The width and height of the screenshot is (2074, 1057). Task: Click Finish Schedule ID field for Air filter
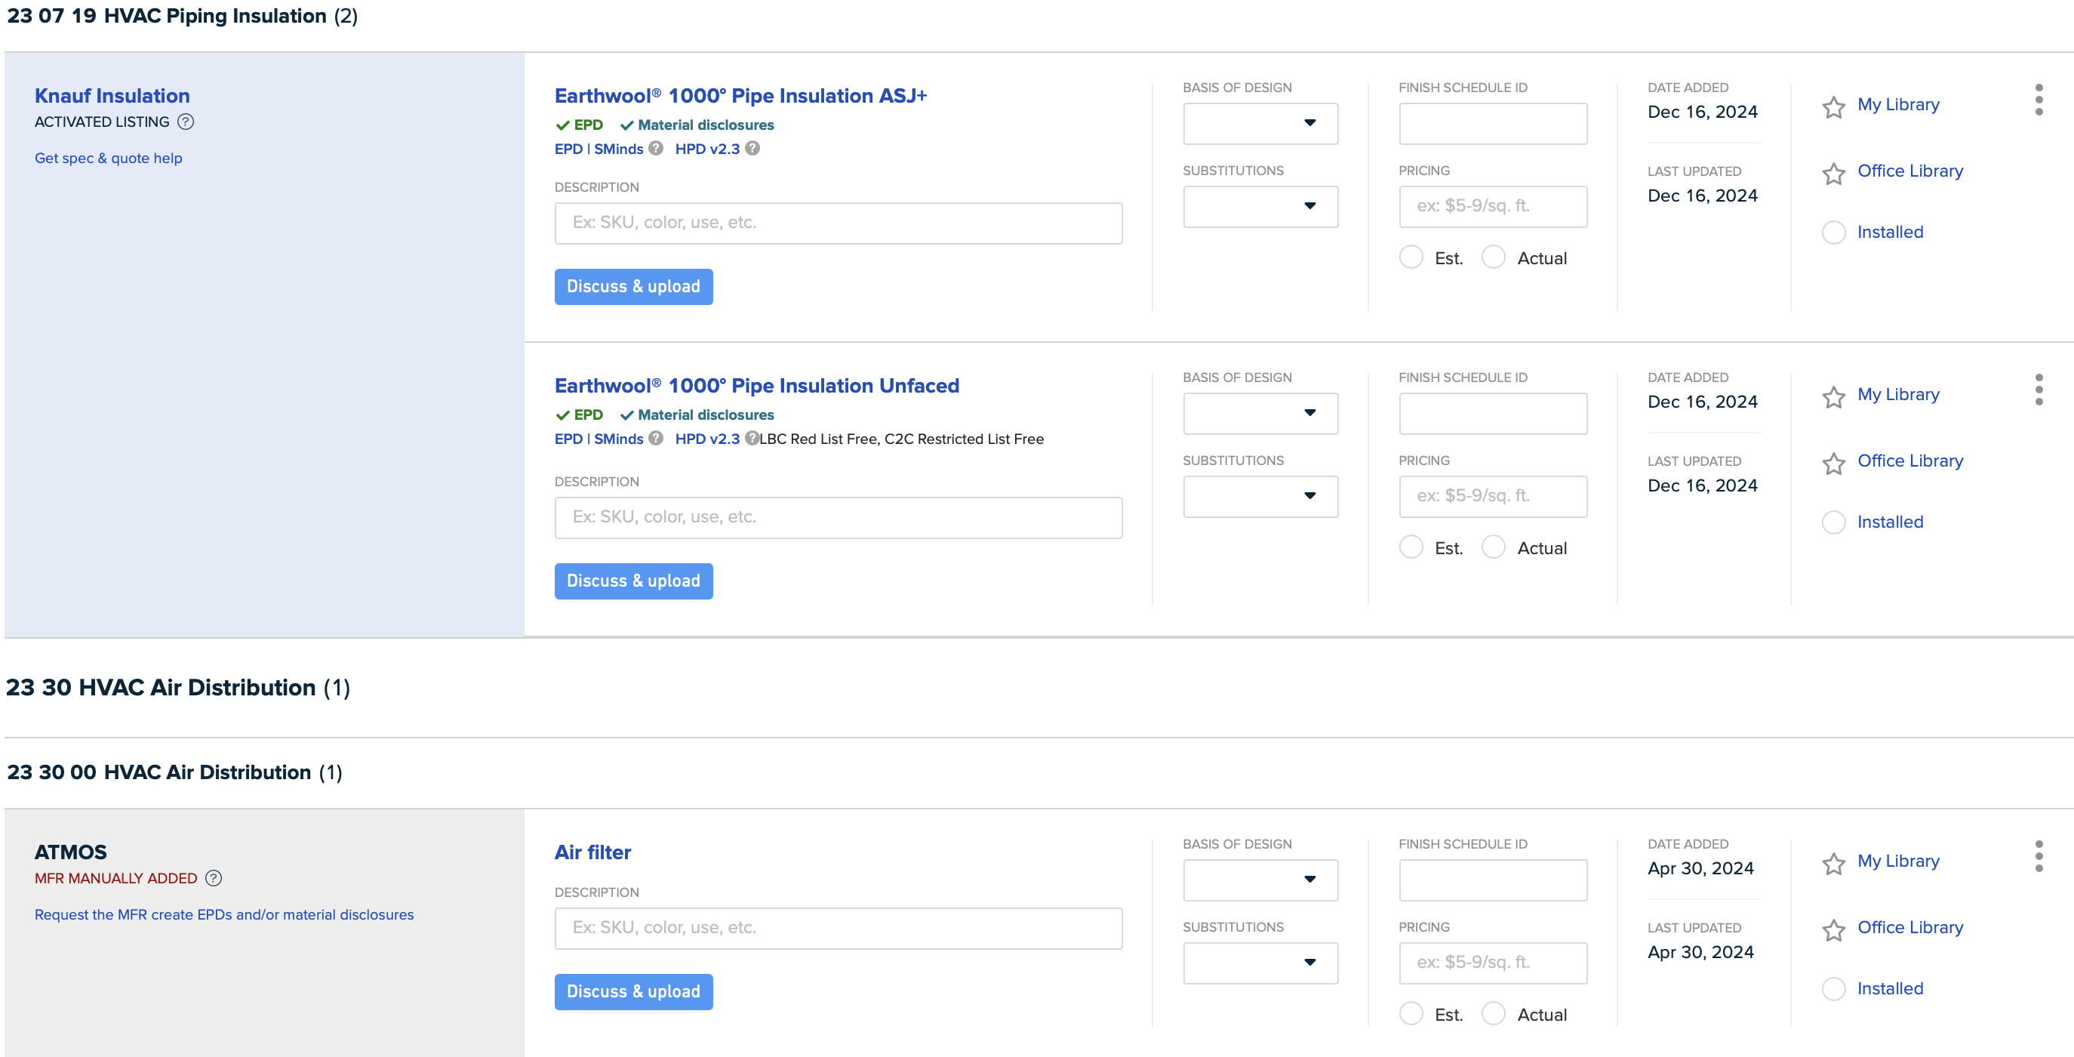pyautogui.click(x=1493, y=880)
